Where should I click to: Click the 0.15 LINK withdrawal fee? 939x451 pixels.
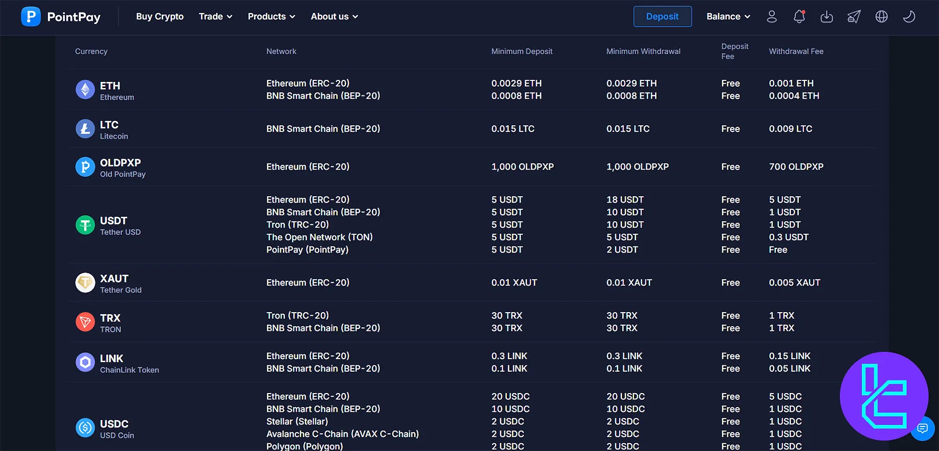point(790,356)
